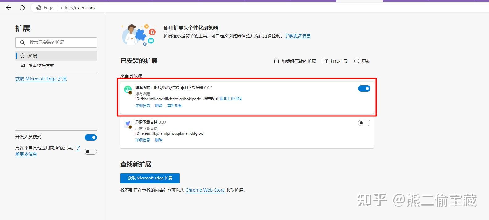This screenshot has width=489, height=220.
Task: Disable the 即得收藏 extension toggle
Action: (364, 88)
